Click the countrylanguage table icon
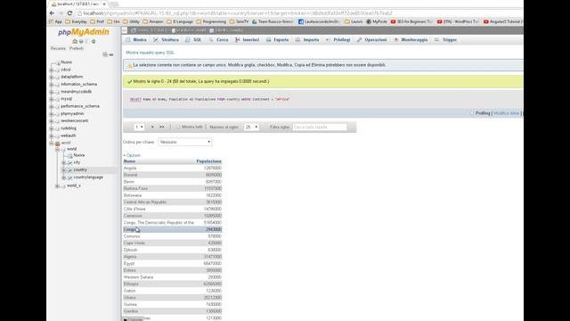This screenshot has width=570, height=321. point(69,177)
